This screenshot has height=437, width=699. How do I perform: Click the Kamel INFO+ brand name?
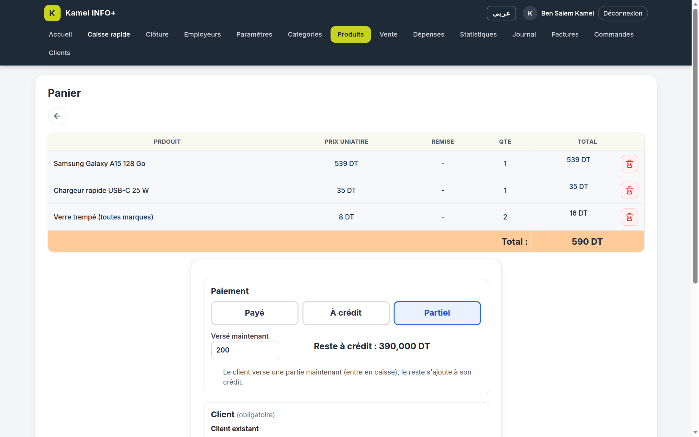click(x=90, y=13)
